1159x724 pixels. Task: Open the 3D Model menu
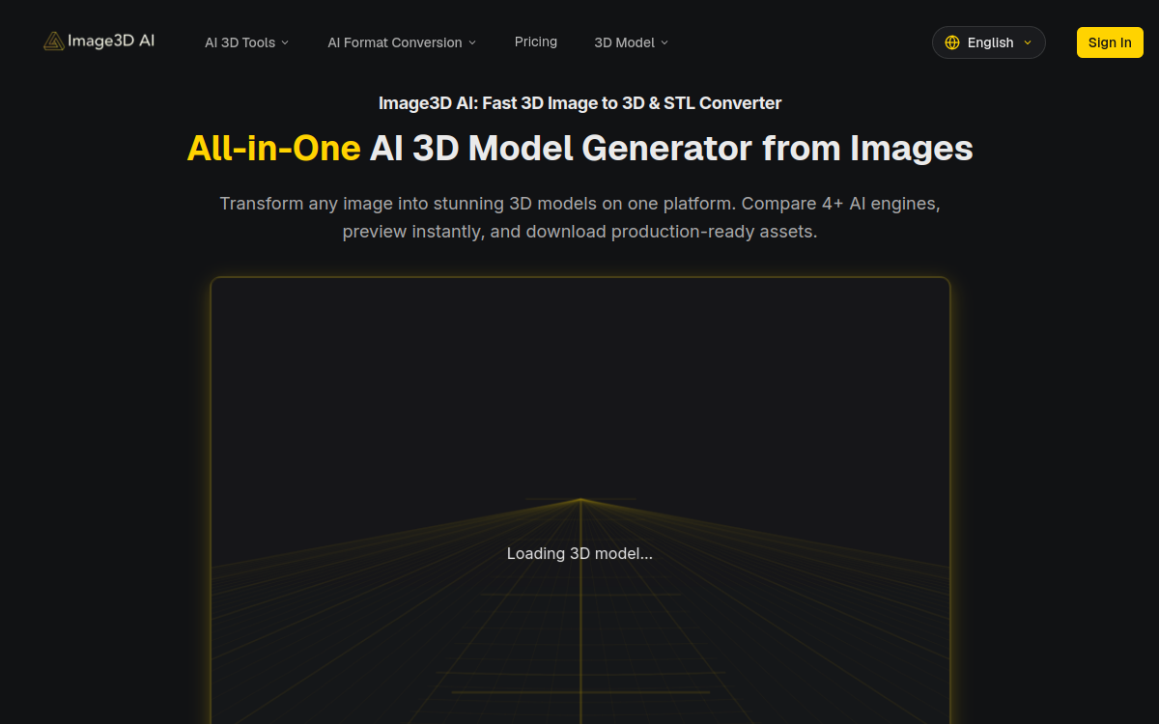pos(631,42)
